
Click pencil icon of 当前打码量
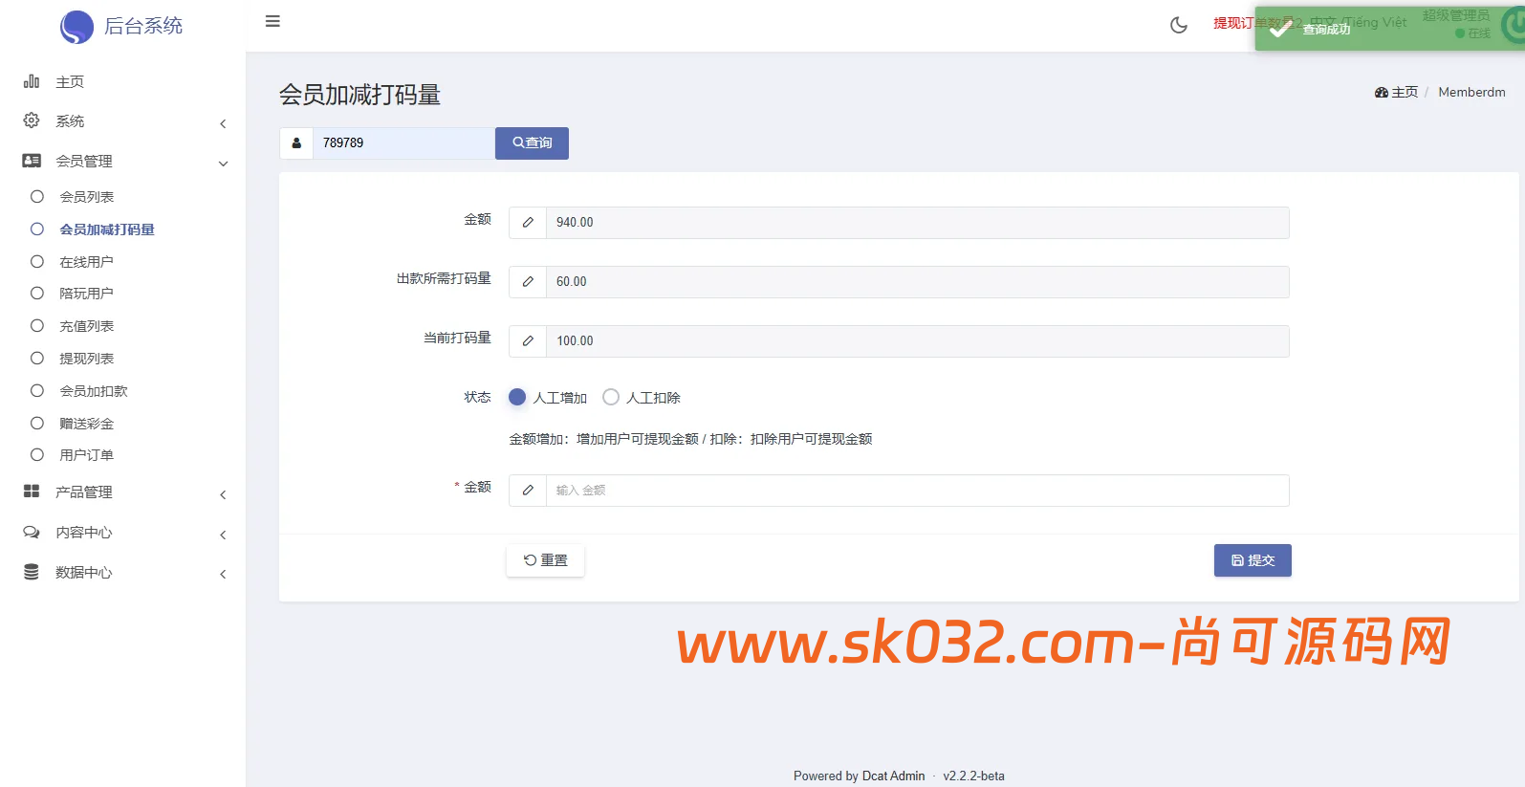[528, 341]
